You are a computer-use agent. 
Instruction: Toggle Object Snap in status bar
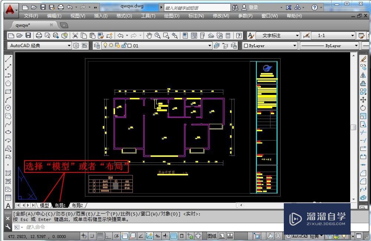[125, 236]
